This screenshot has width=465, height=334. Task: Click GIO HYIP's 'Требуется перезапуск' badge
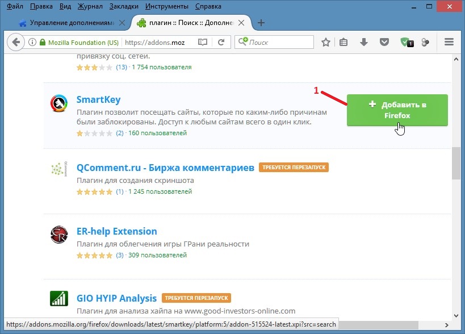pos(196,298)
